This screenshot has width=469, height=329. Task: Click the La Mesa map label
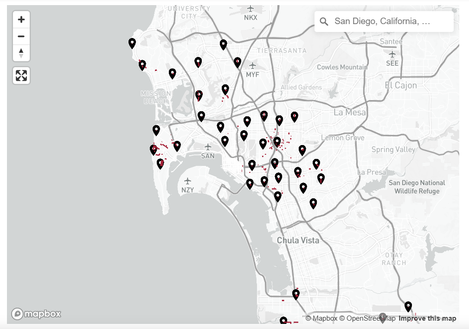tap(350, 112)
